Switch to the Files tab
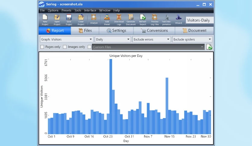This screenshot has height=146, width=252. click(85, 30)
